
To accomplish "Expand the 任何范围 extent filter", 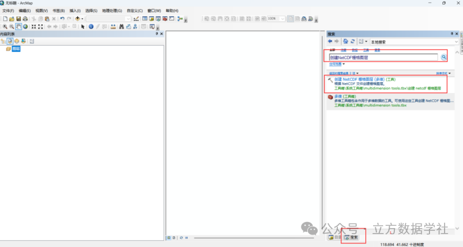I will click(x=337, y=64).
